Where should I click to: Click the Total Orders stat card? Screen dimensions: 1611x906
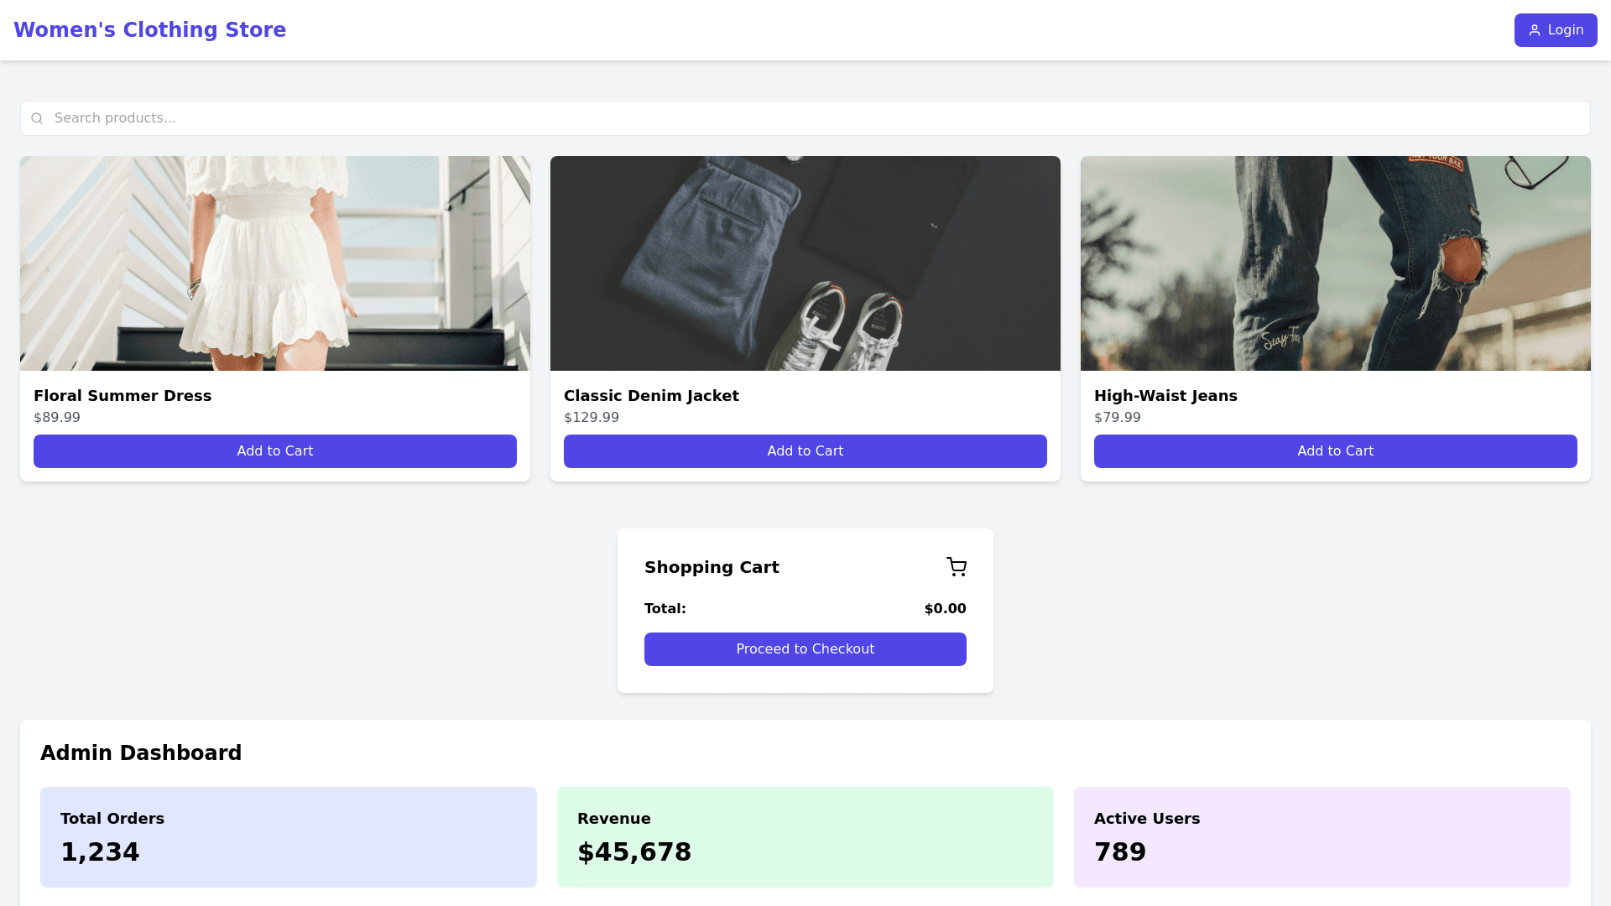click(x=289, y=837)
